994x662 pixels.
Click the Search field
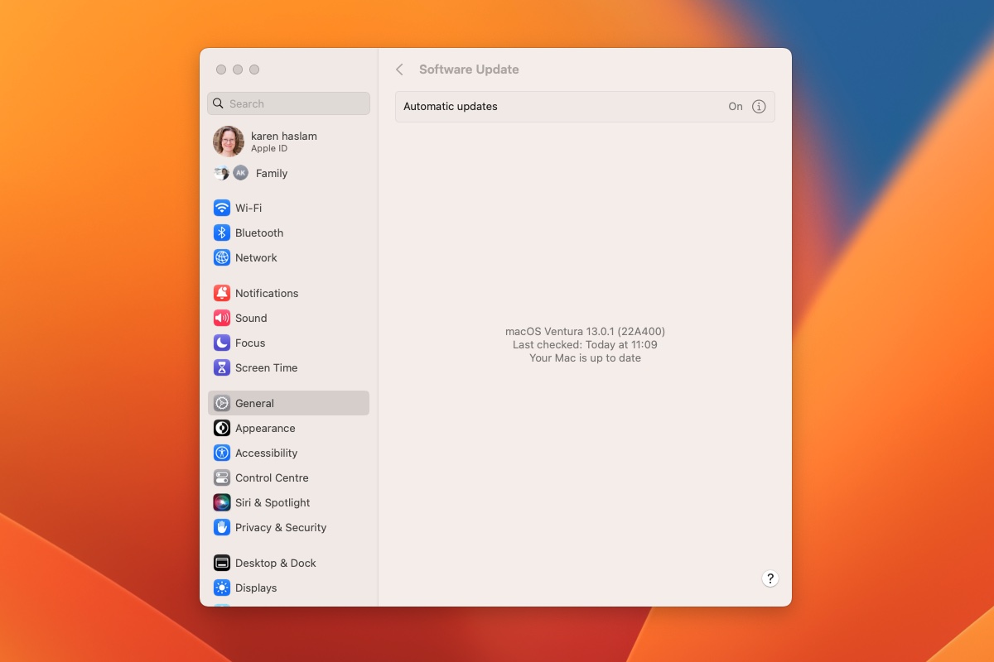(288, 103)
